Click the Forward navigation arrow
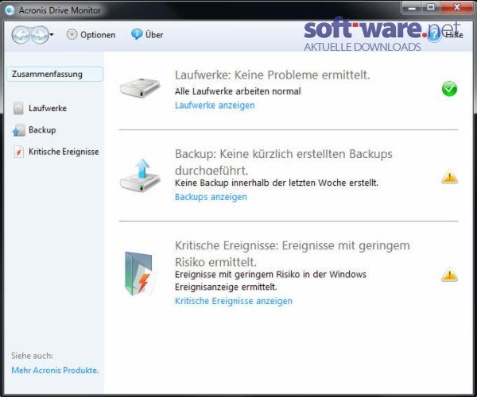 click(40, 35)
